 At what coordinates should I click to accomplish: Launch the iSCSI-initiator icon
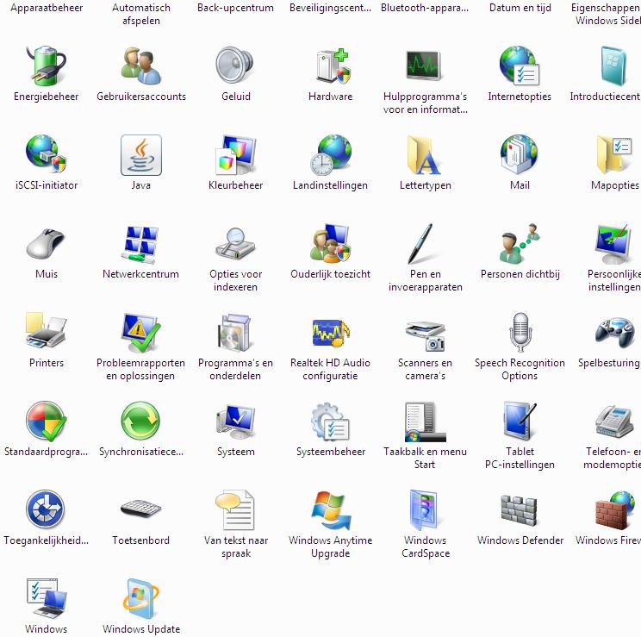pyautogui.click(x=47, y=154)
